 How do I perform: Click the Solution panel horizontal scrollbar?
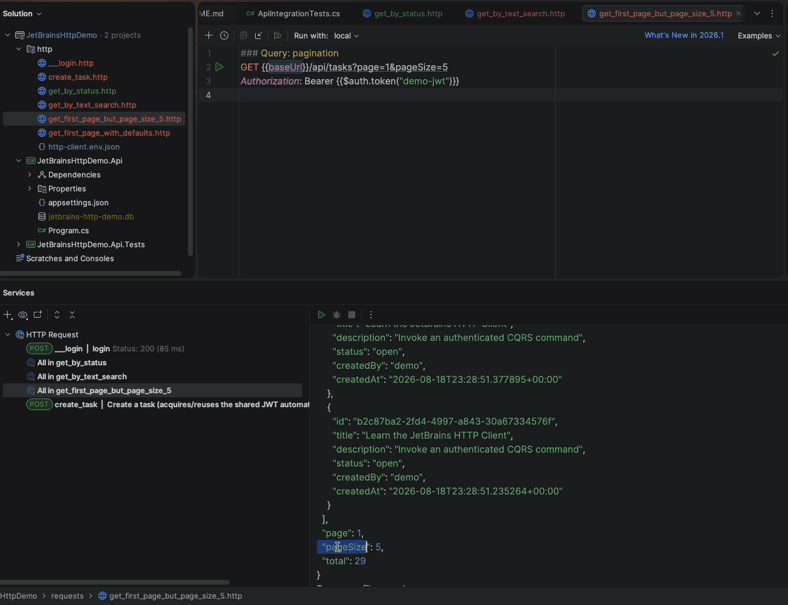(x=90, y=273)
